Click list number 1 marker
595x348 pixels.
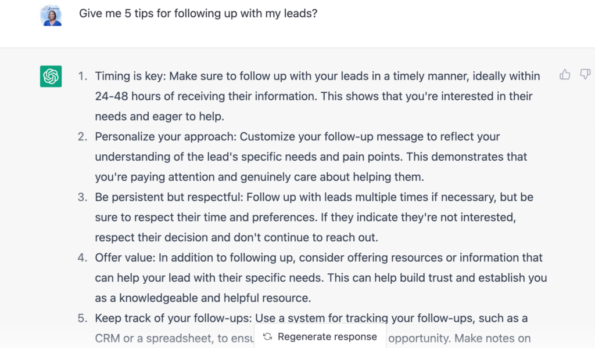pyautogui.click(x=83, y=76)
